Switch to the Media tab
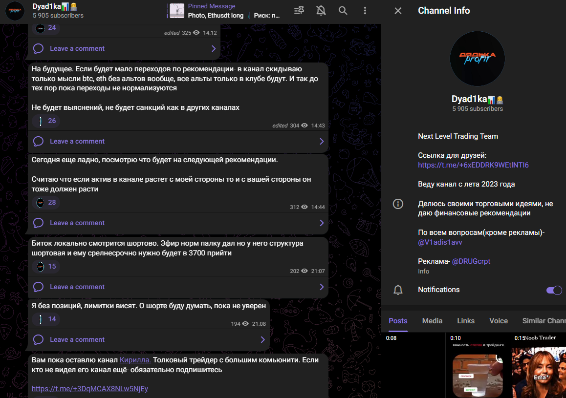566x398 pixels. pyautogui.click(x=432, y=321)
